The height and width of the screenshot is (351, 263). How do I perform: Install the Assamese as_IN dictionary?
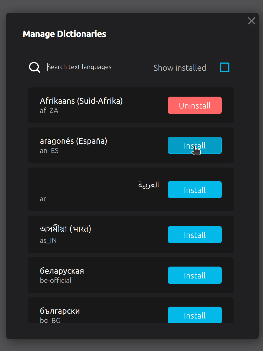click(x=195, y=235)
